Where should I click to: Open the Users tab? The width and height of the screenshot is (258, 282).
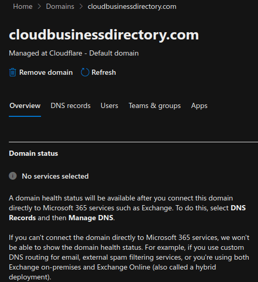coord(110,106)
